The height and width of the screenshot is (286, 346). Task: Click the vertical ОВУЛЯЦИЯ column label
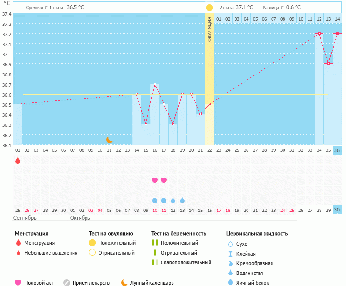click(210, 29)
